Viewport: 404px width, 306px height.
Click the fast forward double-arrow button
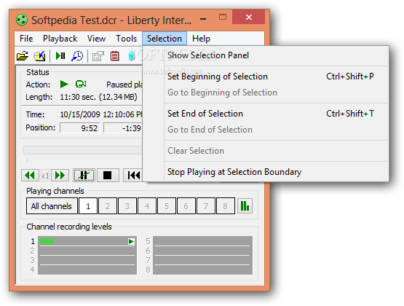(x=60, y=176)
